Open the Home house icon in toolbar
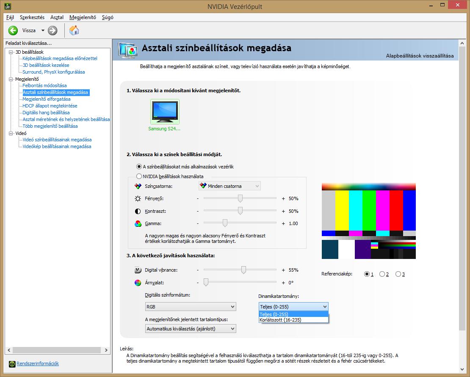 point(74,30)
